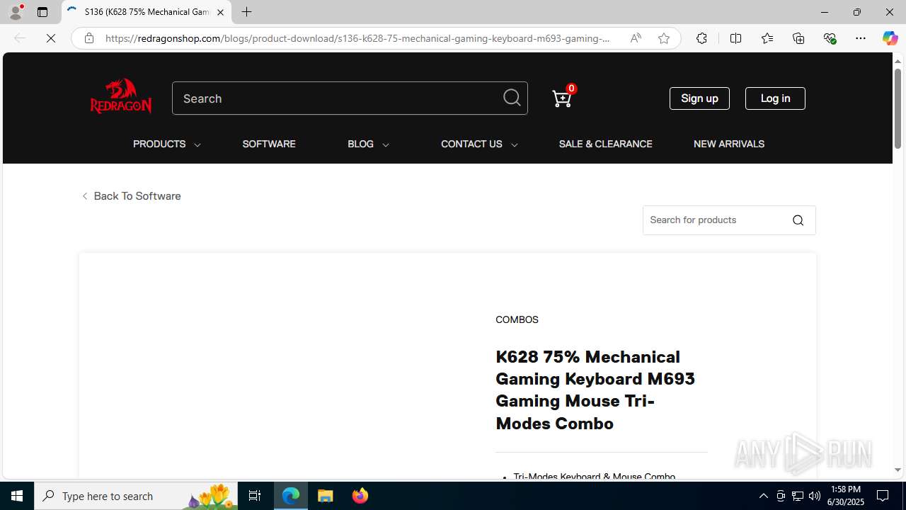Viewport: 906px width, 510px height.
Task: Click the page vertical scrollbar
Action: [x=898, y=108]
